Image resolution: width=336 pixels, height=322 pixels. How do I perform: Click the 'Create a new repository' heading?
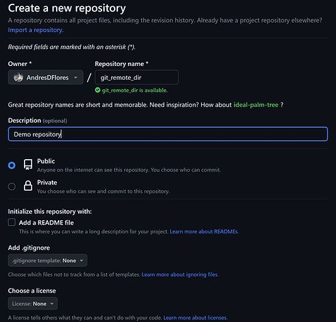[67, 8]
